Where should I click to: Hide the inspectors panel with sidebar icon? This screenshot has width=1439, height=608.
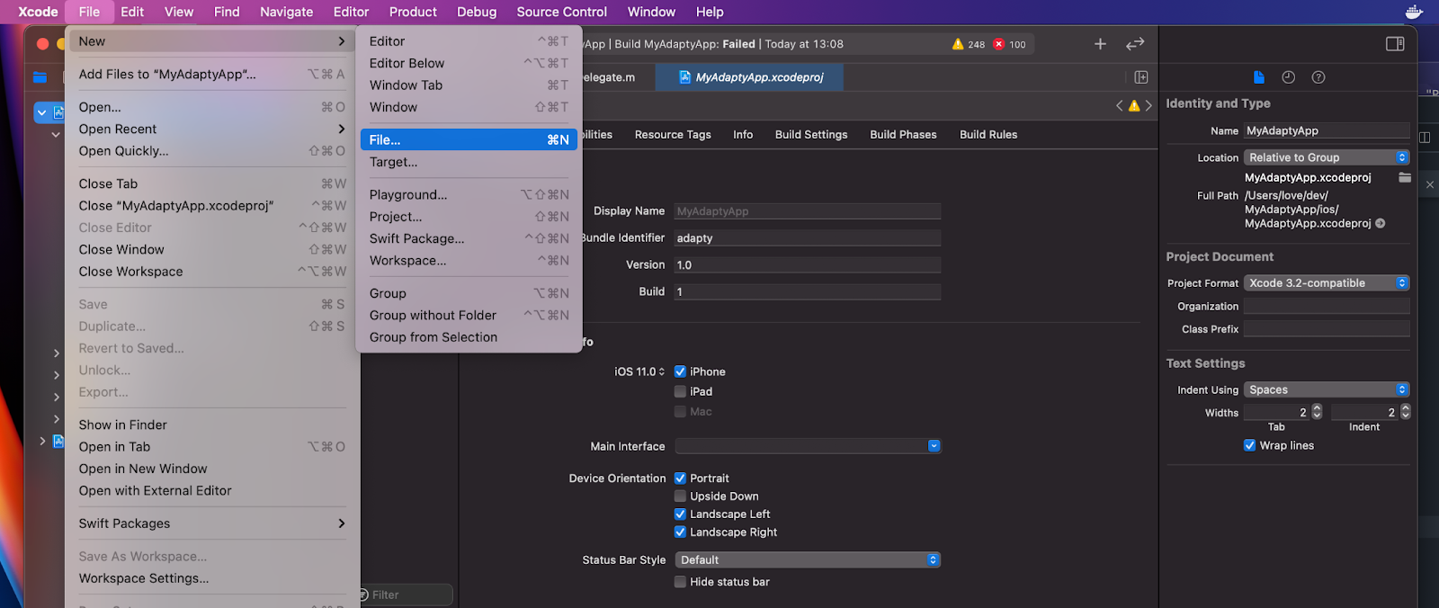coord(1395,44)
